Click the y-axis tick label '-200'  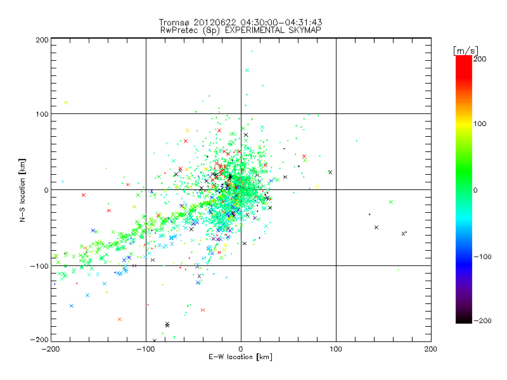coord(40,339)
